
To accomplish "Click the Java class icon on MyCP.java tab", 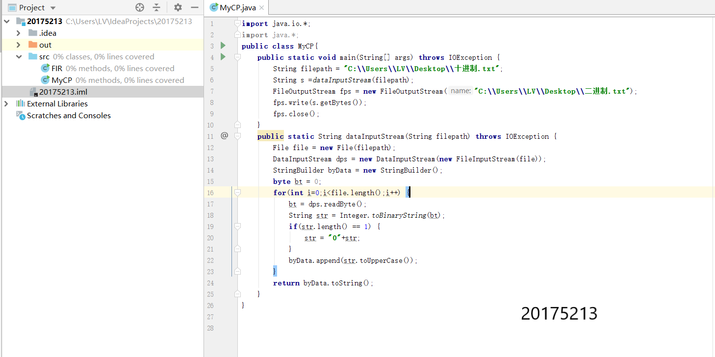I will click(213, 7).
